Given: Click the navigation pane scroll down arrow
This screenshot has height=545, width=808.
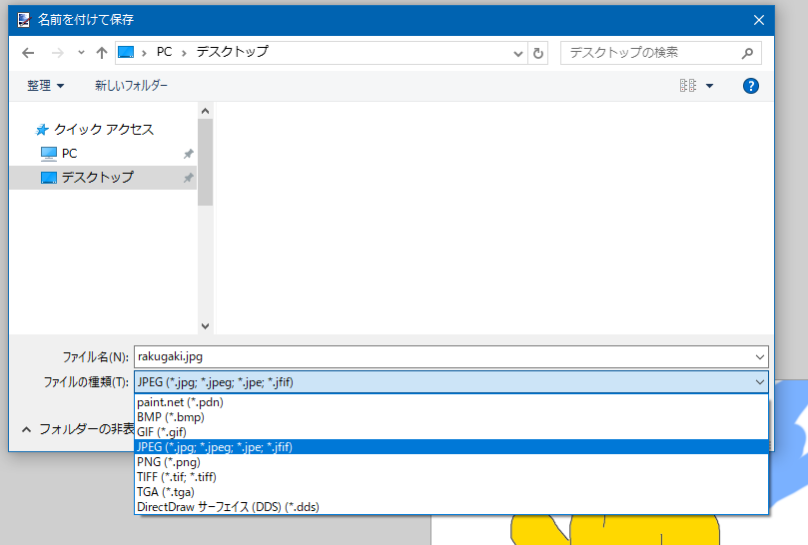Looking at the screenshot, I should click(205, 325).
